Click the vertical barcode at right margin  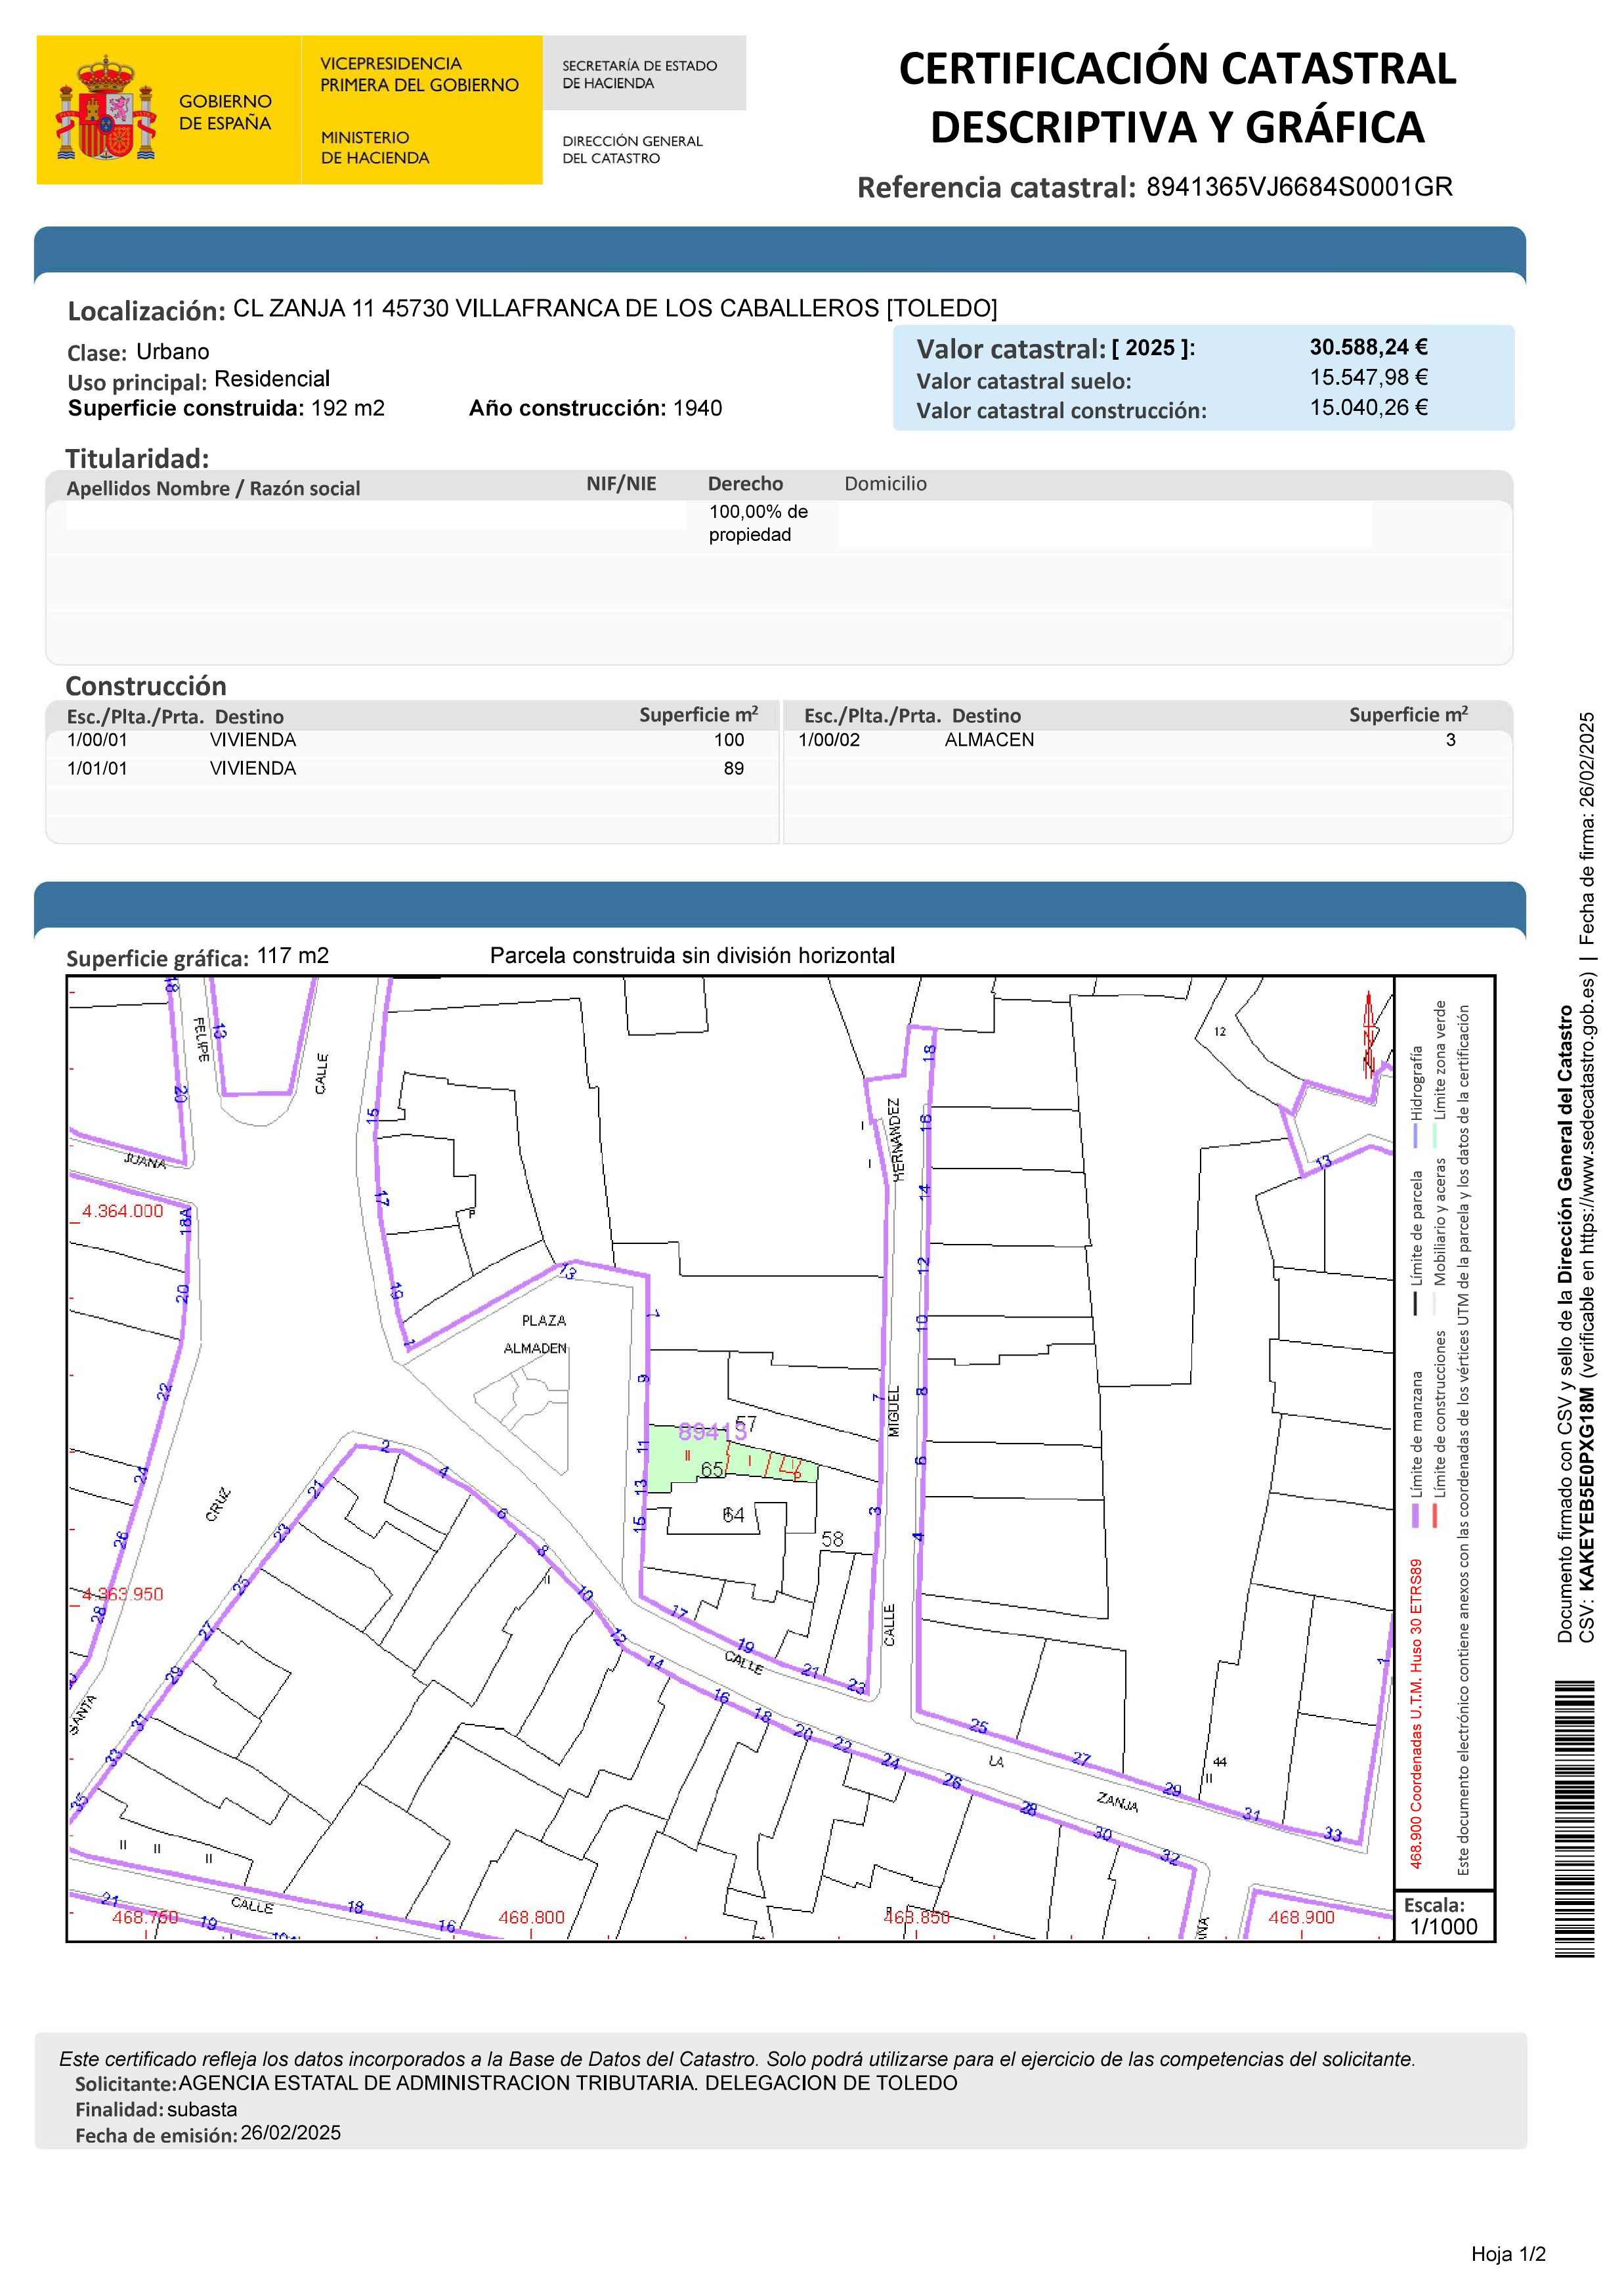point(1574,1818)
